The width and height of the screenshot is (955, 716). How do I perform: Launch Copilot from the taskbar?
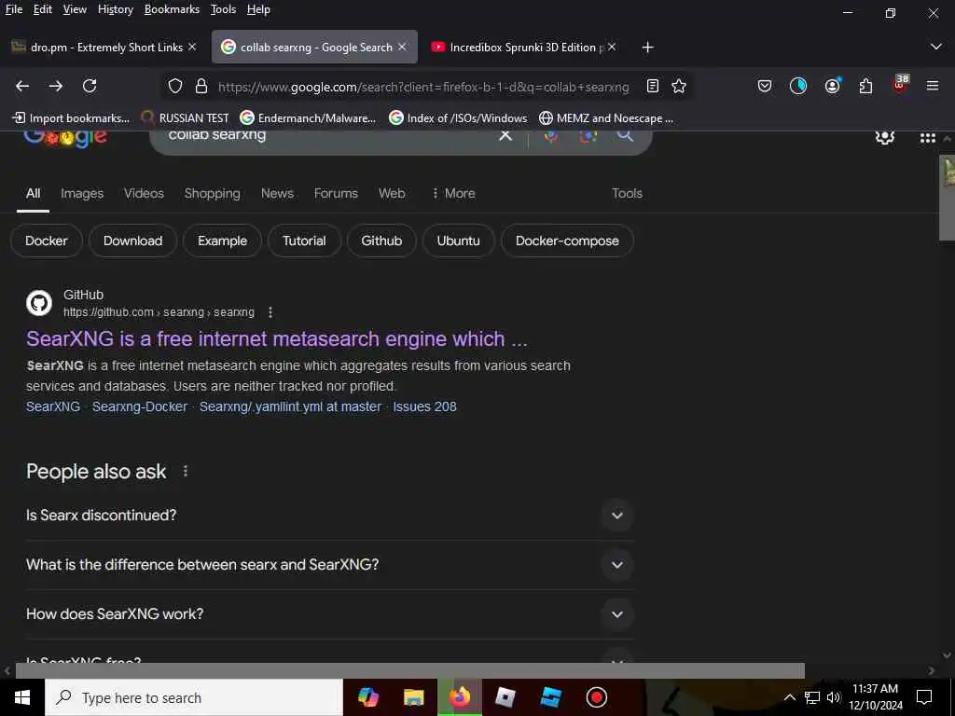[x=367, y=697]
